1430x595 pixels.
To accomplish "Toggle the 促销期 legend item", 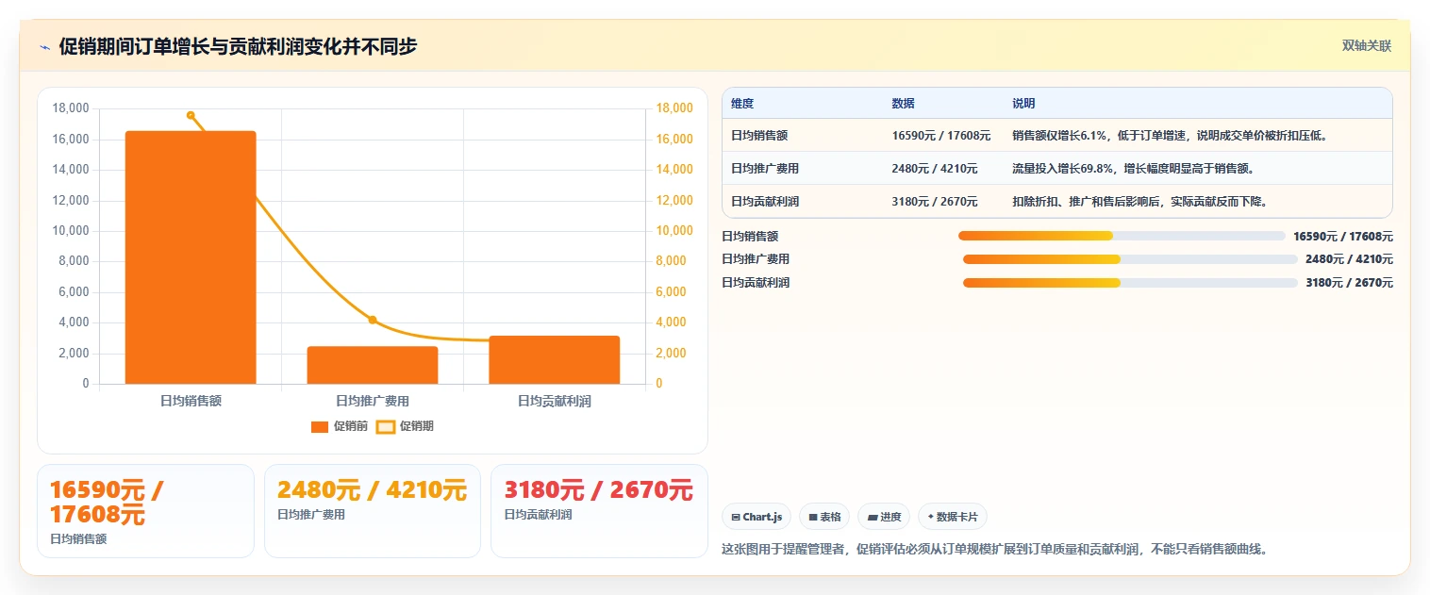I will pyautogui.click(x=405, y=426).
